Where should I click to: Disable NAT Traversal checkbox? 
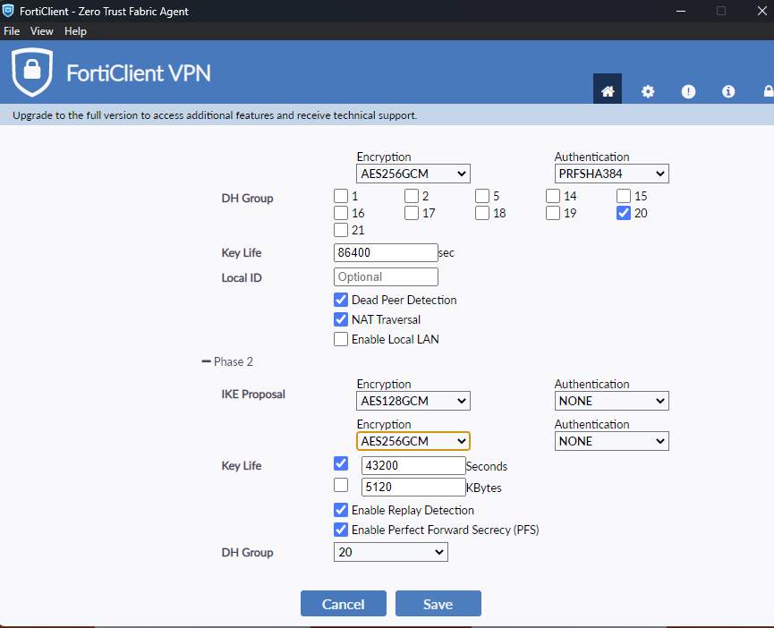click(x=341, y=319)
